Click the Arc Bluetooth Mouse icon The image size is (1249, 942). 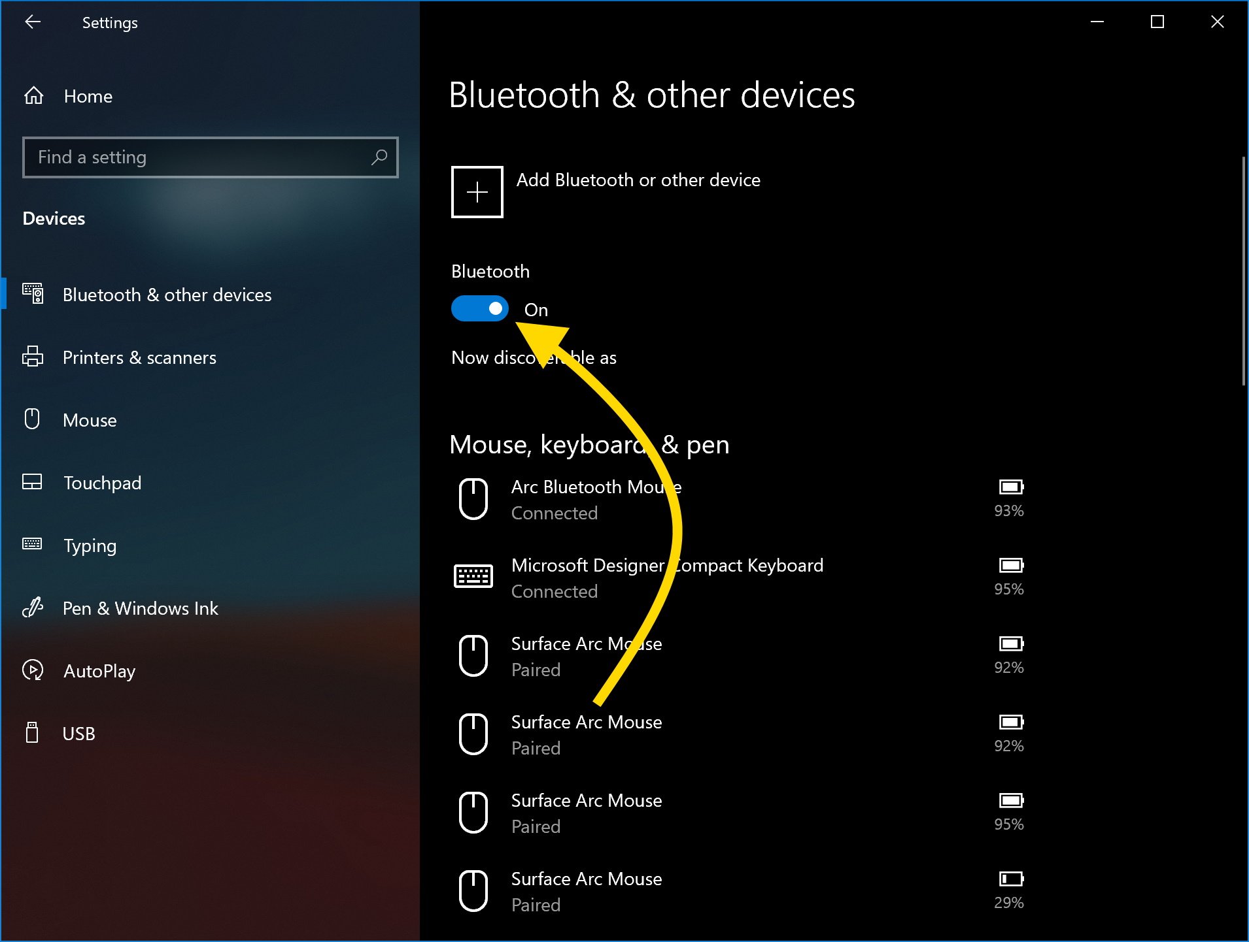click(473, 499)
